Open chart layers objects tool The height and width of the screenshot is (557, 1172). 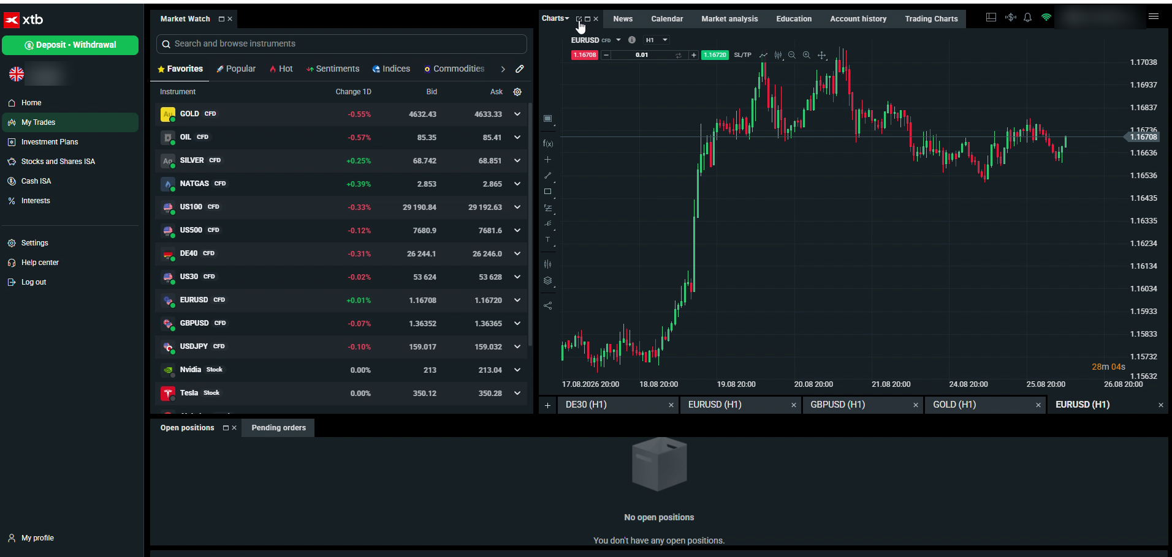pyautogui.click(x=548, y=281)
